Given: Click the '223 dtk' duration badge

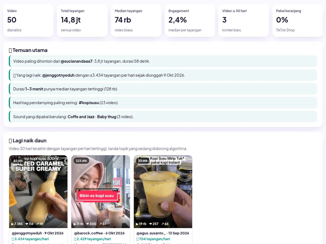Looking at the screenshot, I should tap(81, 161).
